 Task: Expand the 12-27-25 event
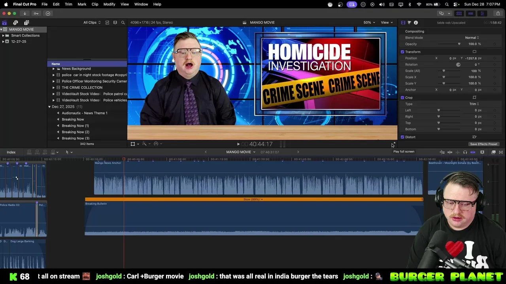[3, 41]
